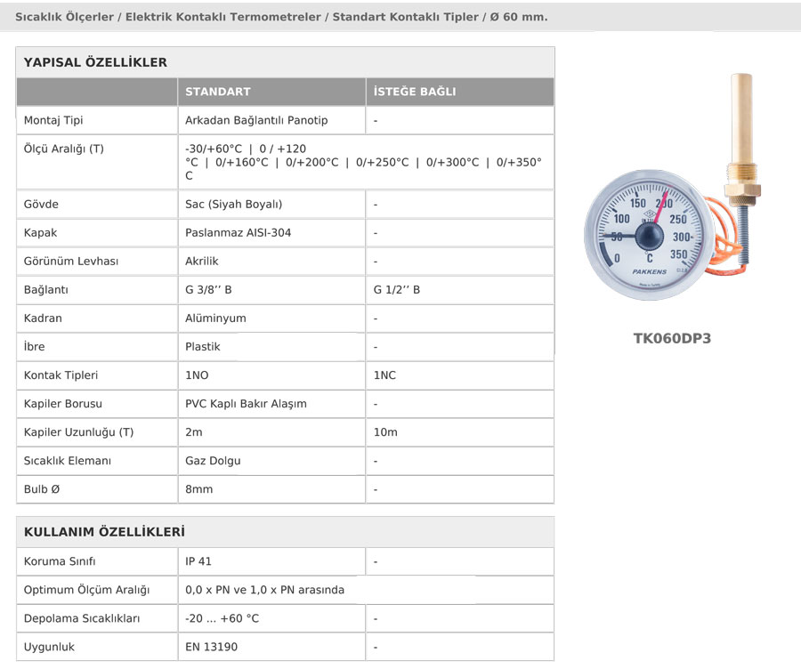Click the Montaj Tipi row label
Viewport: 801px width, 669px height.
tap(53, 120)
